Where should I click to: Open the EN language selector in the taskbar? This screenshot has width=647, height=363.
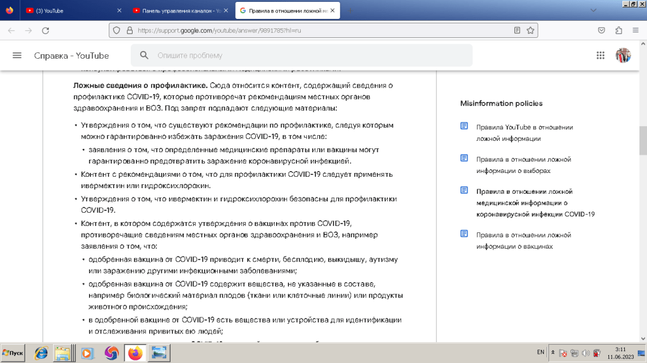(540, 352)
